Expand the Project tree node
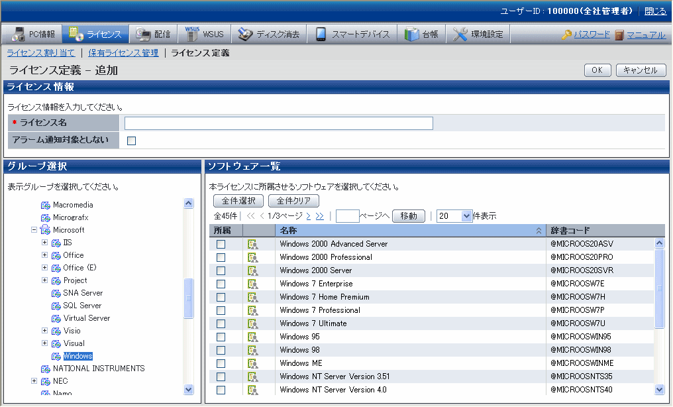 click(44, 280)
